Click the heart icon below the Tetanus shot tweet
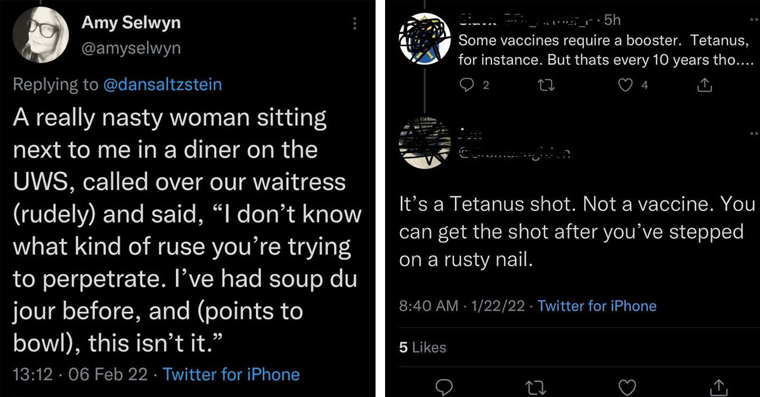760x397 pixels. (628, 387)
